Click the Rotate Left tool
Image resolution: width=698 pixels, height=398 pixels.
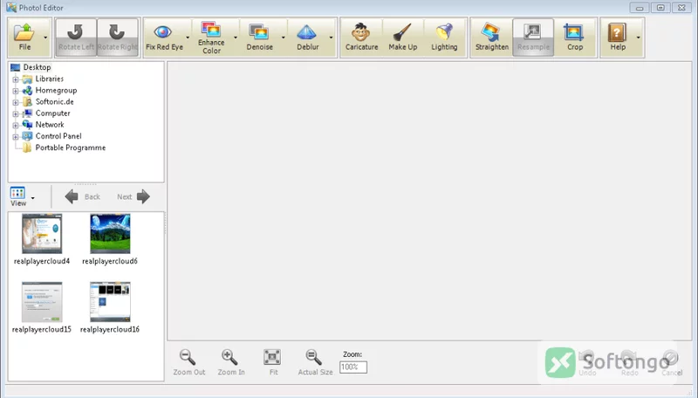coord(76,38)
